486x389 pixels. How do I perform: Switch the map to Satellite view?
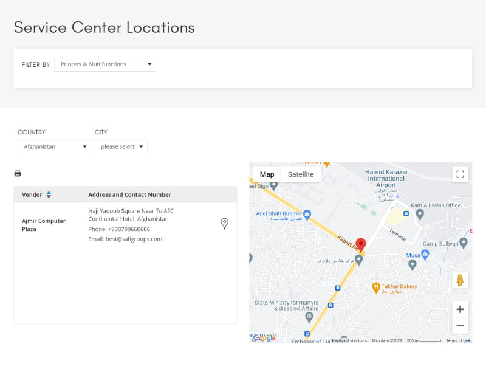301,173
